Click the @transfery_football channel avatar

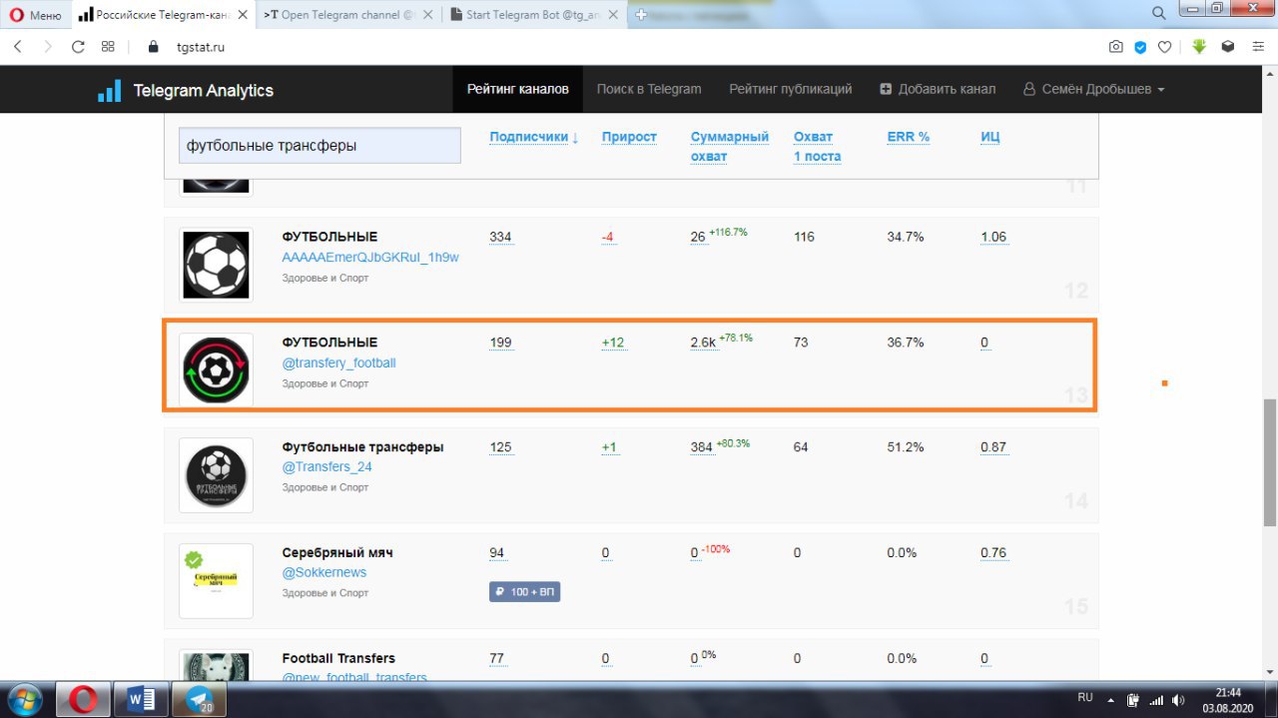(x=216, y=369)
